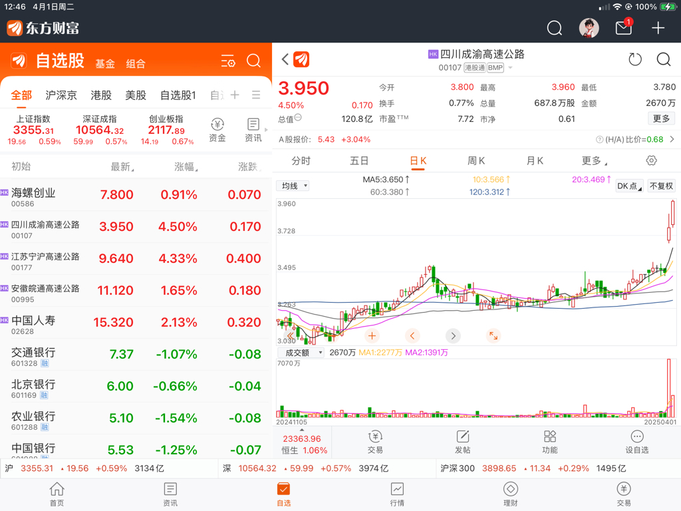The height and width of the screenshot is (511, 681).
Task: Shift the K-line chart right
Action: (453, 336)
